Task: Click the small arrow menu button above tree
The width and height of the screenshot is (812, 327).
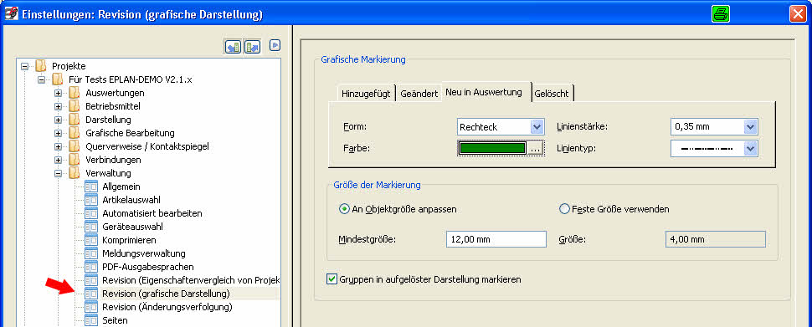Action: click(275, 45)
